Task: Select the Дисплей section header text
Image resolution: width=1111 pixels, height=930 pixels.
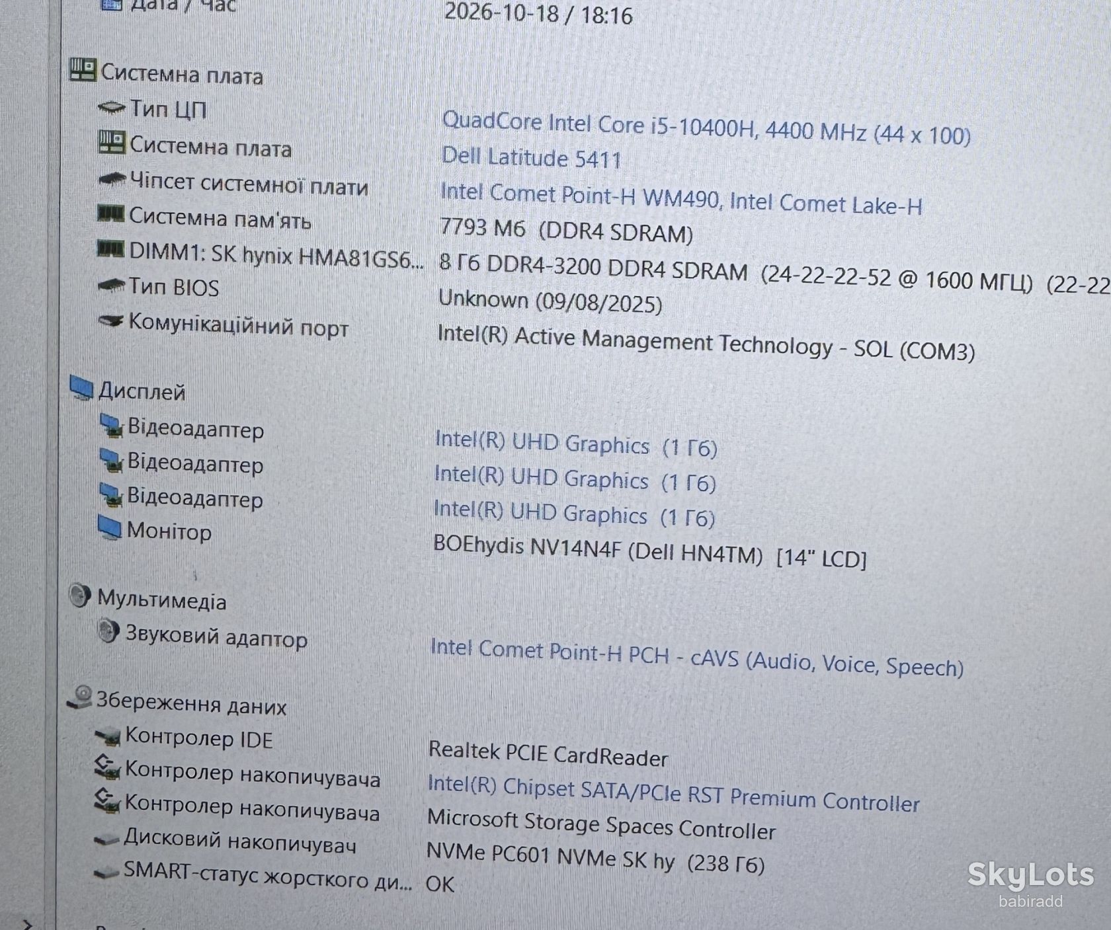Action: (142, 391)
